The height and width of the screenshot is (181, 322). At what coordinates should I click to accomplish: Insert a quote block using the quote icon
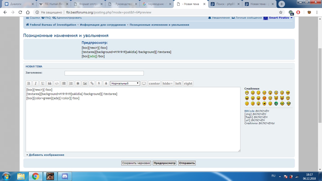pyautogui.click(x=50, y=83)
